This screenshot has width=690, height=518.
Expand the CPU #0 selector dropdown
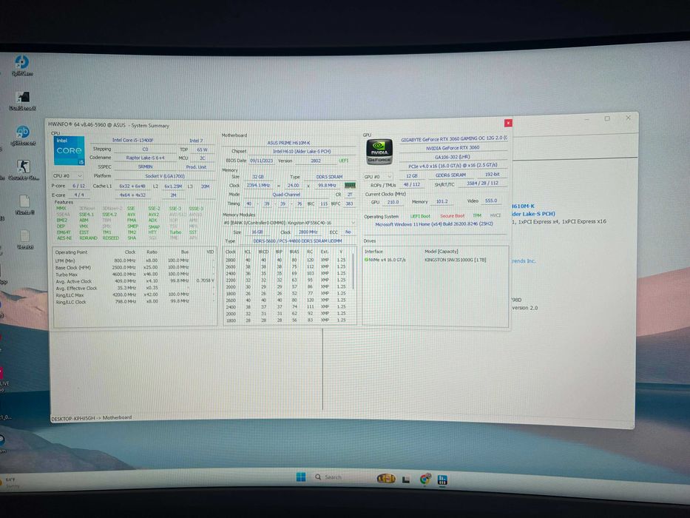(x=68, y=176)
